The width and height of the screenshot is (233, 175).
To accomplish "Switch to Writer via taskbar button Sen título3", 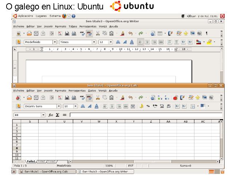I will pyautogui.click(x=105, y=171).
